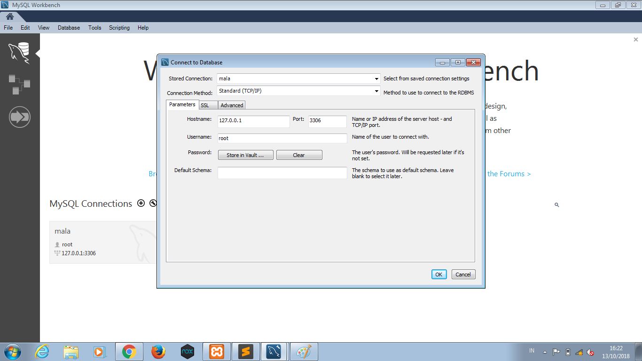Select the migration wizard arrow icon
Screen dimensions: 642x361
click(19, 117)
